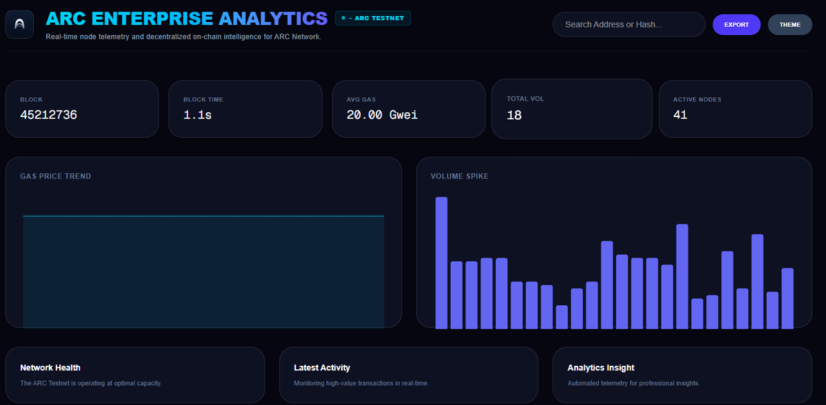Click the AVG GAS label
This screenshot has width=826, height=405.
tap(361, 99)
